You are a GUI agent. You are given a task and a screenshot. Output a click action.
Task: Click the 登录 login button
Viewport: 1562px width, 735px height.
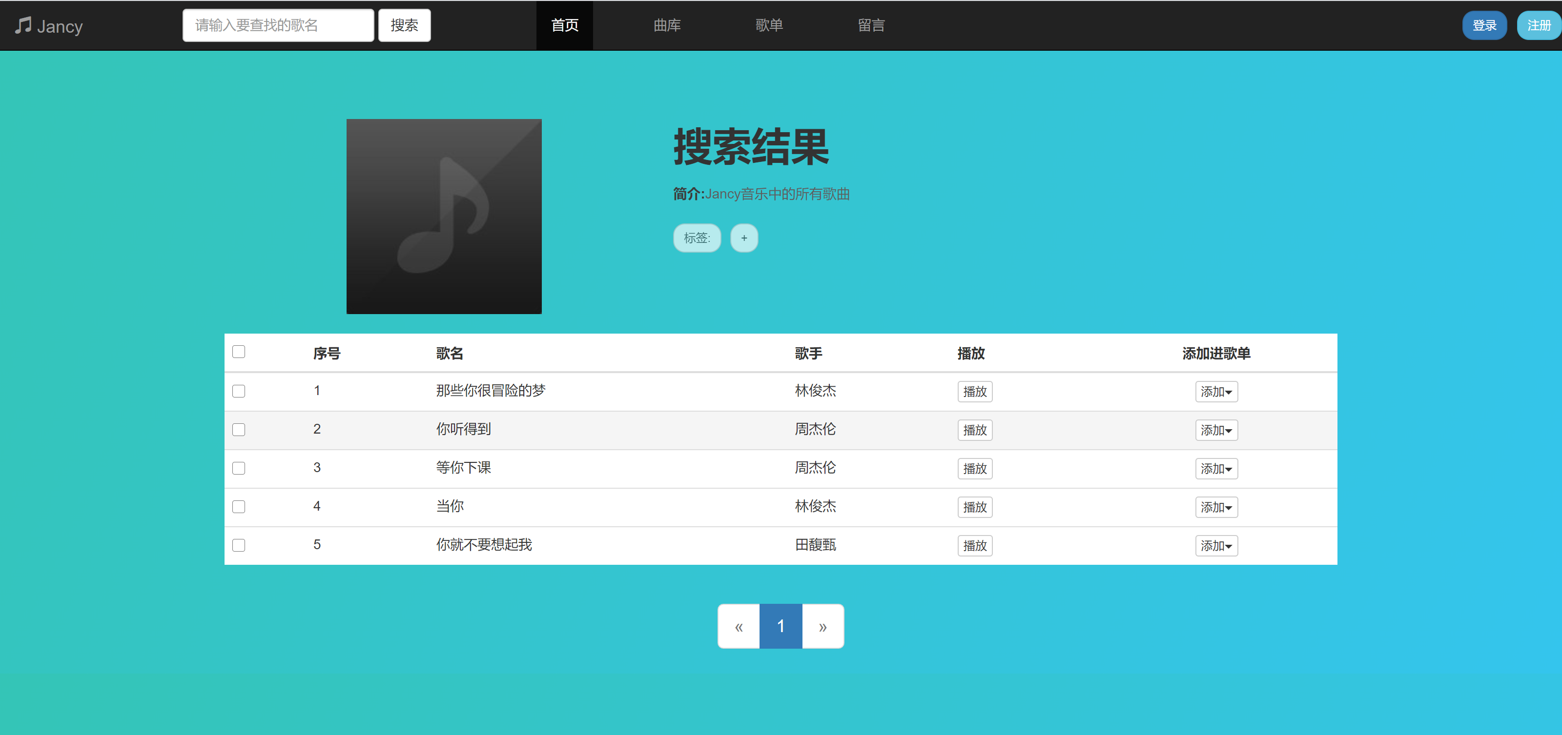tap(1484, 25)
